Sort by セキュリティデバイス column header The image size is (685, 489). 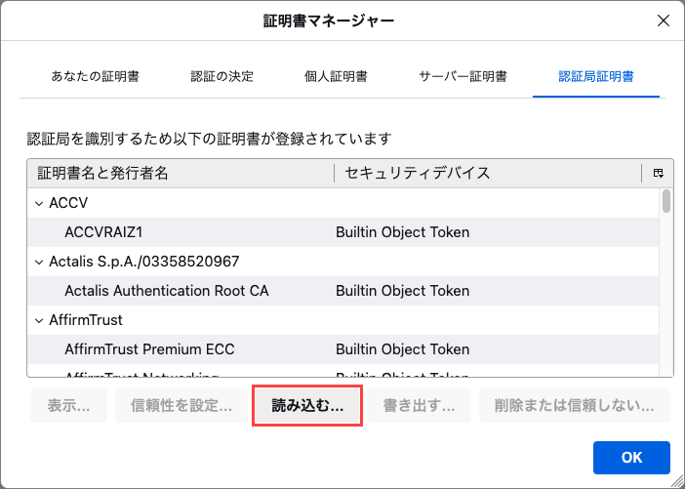pos(488,174)
